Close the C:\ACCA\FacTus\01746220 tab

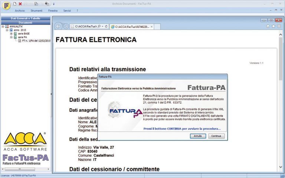[x=151, y=27]
